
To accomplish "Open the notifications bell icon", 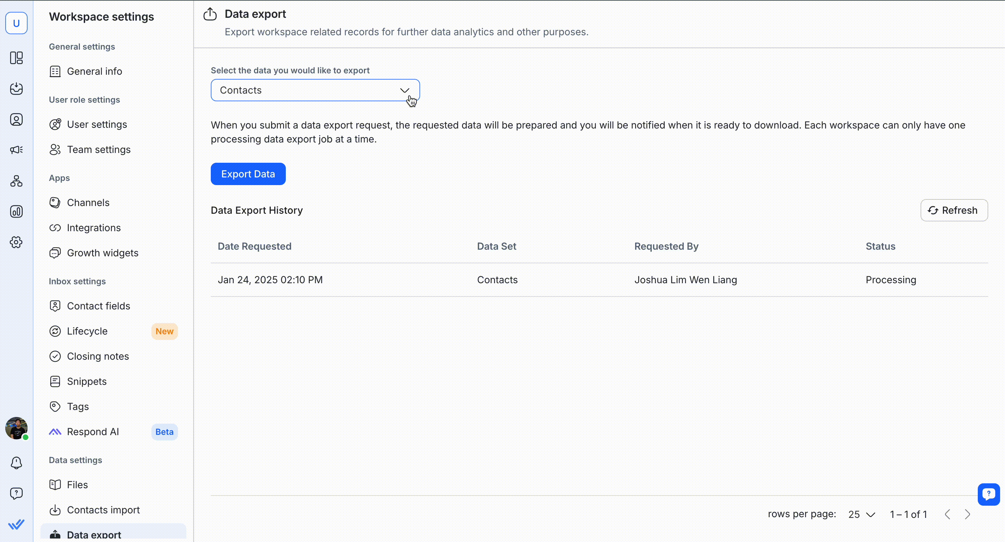I will (x=16, y=463).
